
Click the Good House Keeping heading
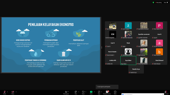pyautogui.click(x=23, y=40)
